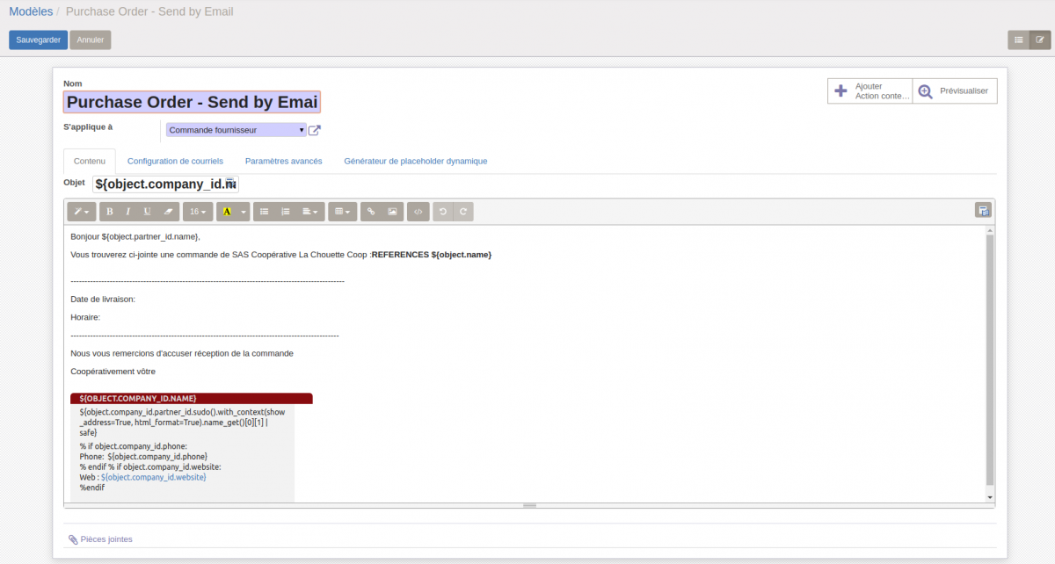Screen dimensions: 1055x564
Task: Undo the last edit
Action: [443, 212]
